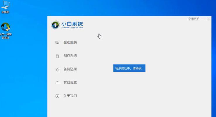Viewport: 216px width, 117px height.
Task: Open the 此电脑 desktop icon
Action: (x=6, y=7)
